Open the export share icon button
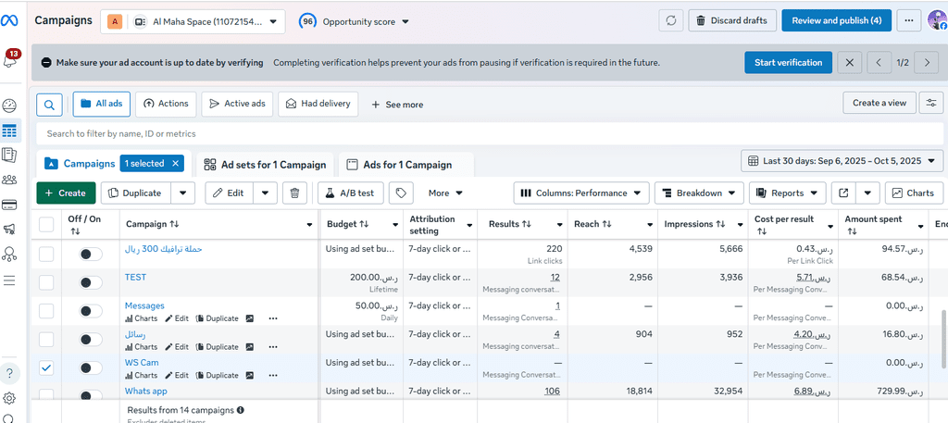Screen dimensions: 948x423 click(843, 193)
